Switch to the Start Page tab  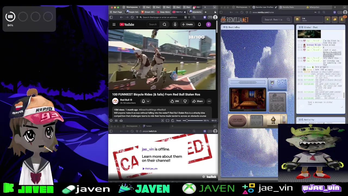coord(116,12)
